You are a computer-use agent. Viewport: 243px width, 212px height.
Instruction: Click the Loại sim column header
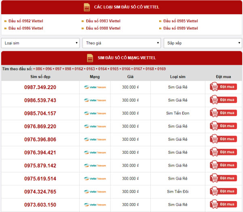pyautogui.click(x=178, y=76)
